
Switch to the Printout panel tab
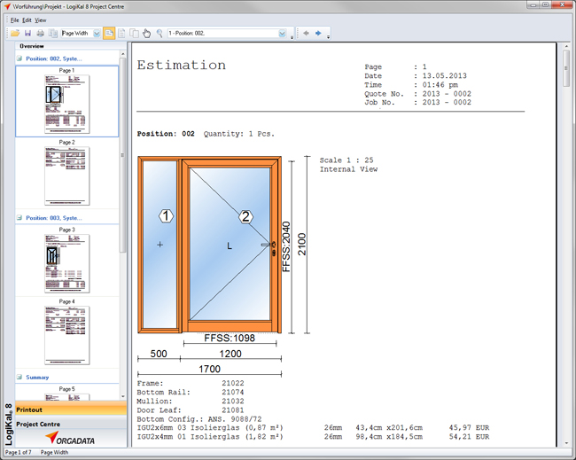point(71,410)
